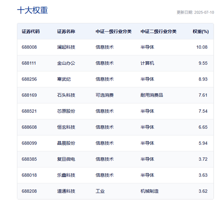Click 信息技术 in the 澜起科技 row
218x209 pixels.
[105, 47]
